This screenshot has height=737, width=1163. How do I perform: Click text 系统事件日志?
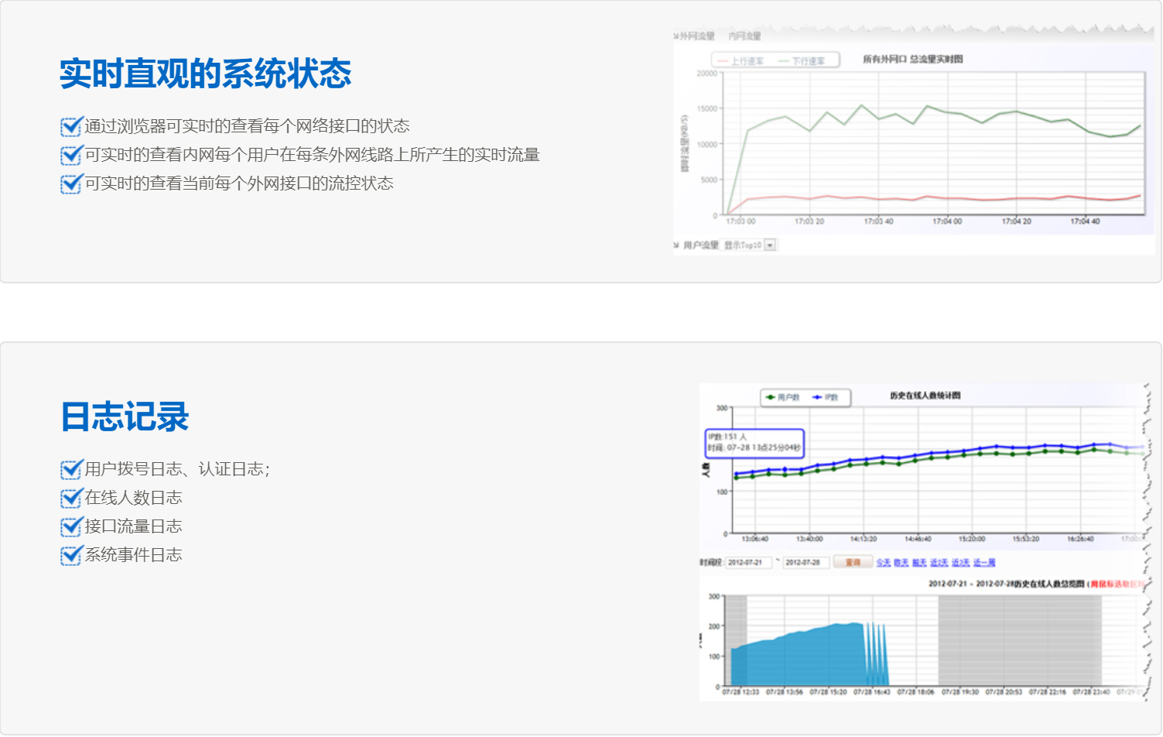(133, 555)
